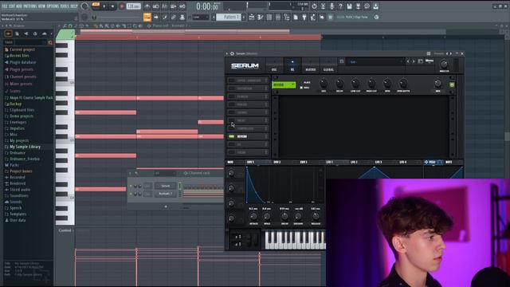Open the Line snap dropdown
510x287 pixels.
pyautogui.click(x=200, y=17)
